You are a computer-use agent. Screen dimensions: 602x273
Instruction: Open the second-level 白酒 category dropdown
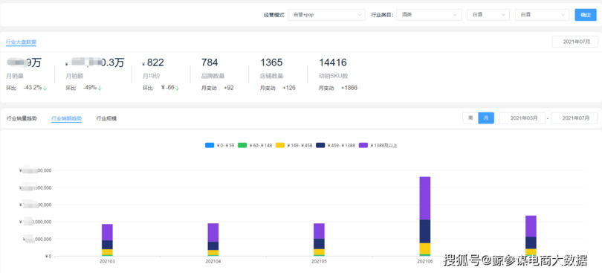pos(488,15)
